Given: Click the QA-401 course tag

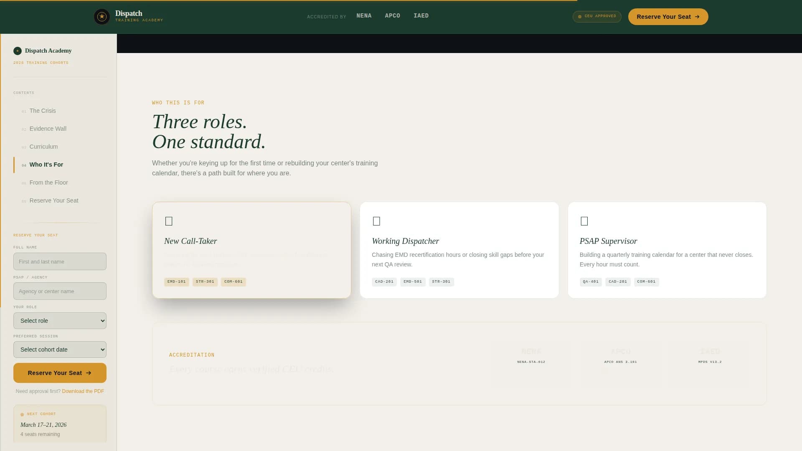Looking at the screenshot, I should [590, 282].
